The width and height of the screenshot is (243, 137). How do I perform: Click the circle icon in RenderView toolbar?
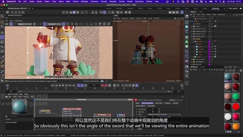click(x=81, y=24)
